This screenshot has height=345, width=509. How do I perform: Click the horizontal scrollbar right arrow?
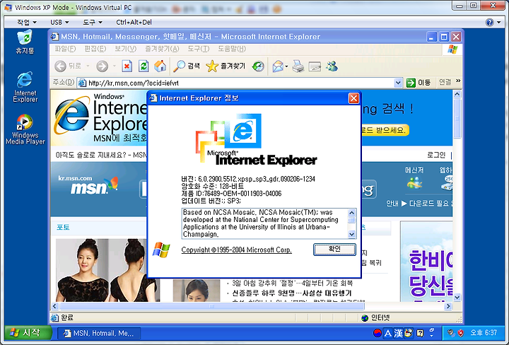(x=448, y=306)
